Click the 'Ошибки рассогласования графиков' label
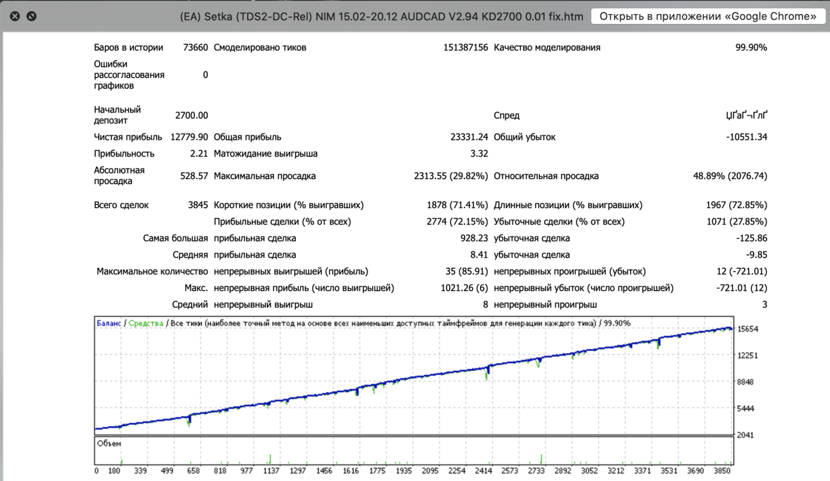The width and height of the screenshot is (830, 481). (129, 75)
